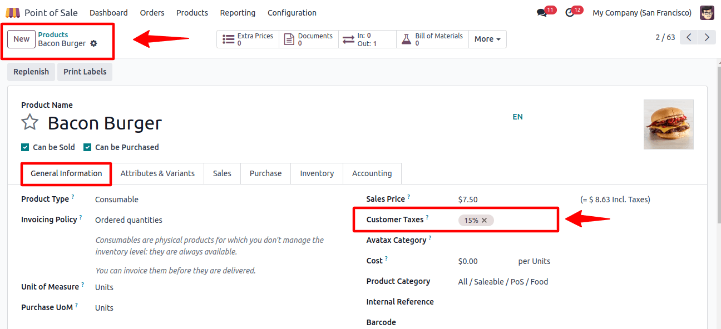Screen dimensions: 721x329
Task: Switch to the Inventory tab
Action: 317,173
